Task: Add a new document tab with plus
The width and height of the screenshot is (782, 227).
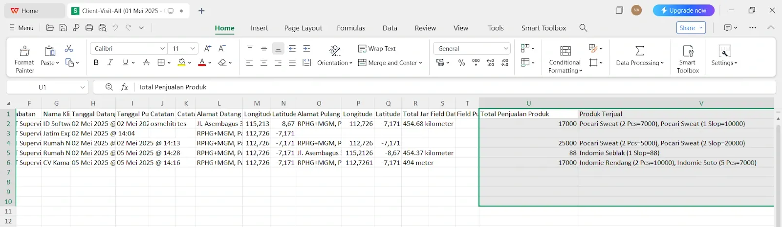Action: point(201,11)
